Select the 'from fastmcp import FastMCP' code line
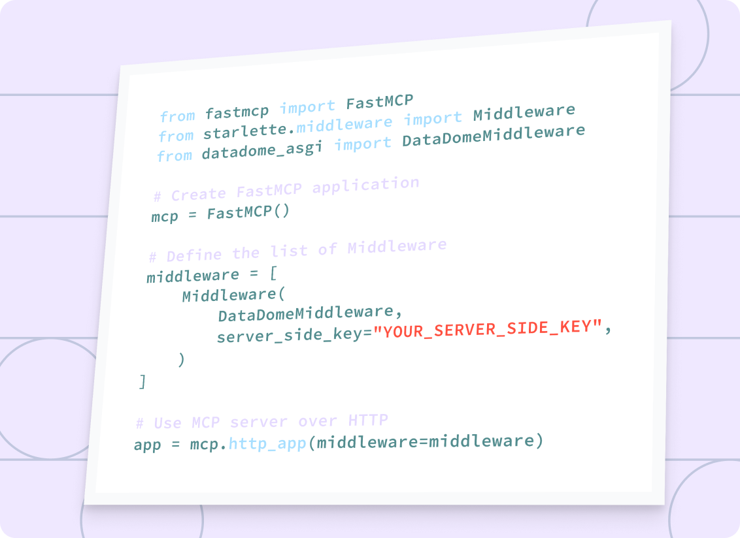The width and height of the screenshot is (740, 538). click(x=286, y=108)
